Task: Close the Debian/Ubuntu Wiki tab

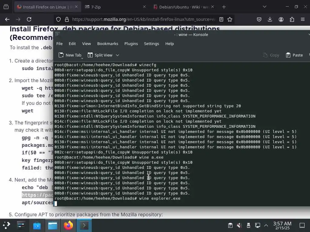Action: pos(212,7)
